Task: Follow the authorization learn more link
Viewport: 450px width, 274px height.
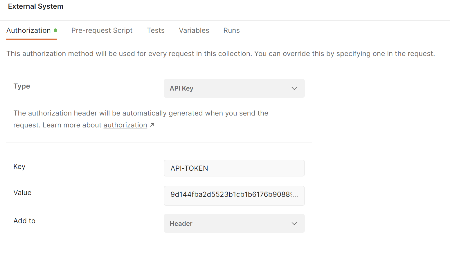Action: [125, 125]
